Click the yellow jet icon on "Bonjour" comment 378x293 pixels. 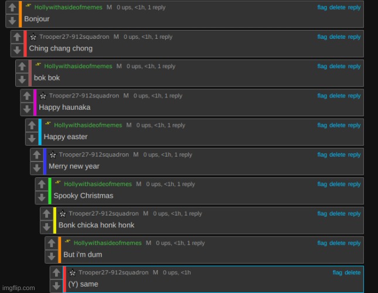28,6
